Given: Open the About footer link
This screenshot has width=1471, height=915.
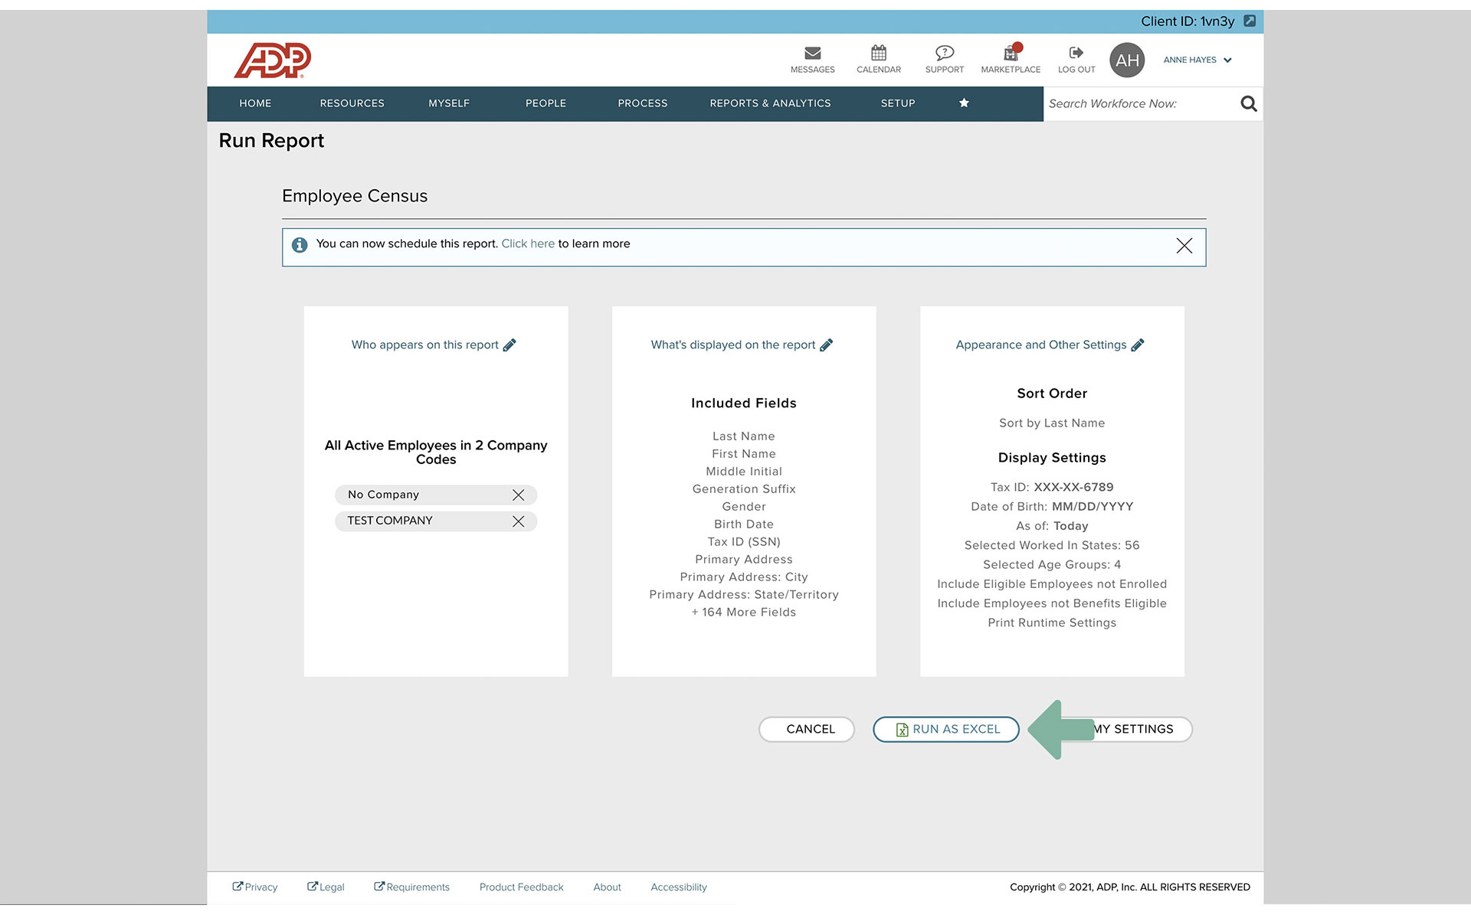Looking at the screenshot, I should tap(607, 887).
